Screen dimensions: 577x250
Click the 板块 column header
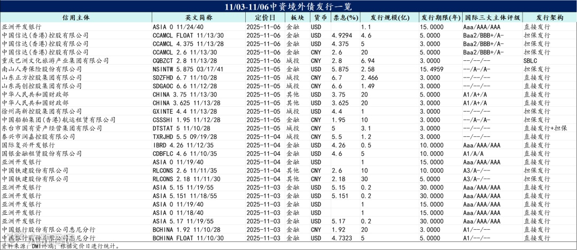pos(298,17)
